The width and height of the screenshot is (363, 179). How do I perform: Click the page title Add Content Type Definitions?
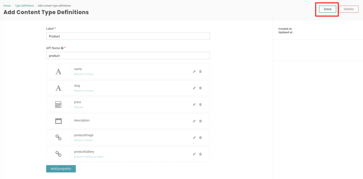point(46,12)
